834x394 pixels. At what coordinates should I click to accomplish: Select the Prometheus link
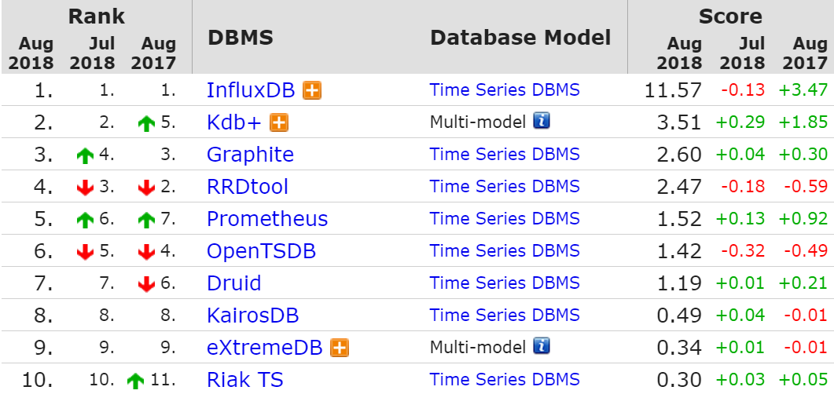pyautogui.click(x=267, y=219)
